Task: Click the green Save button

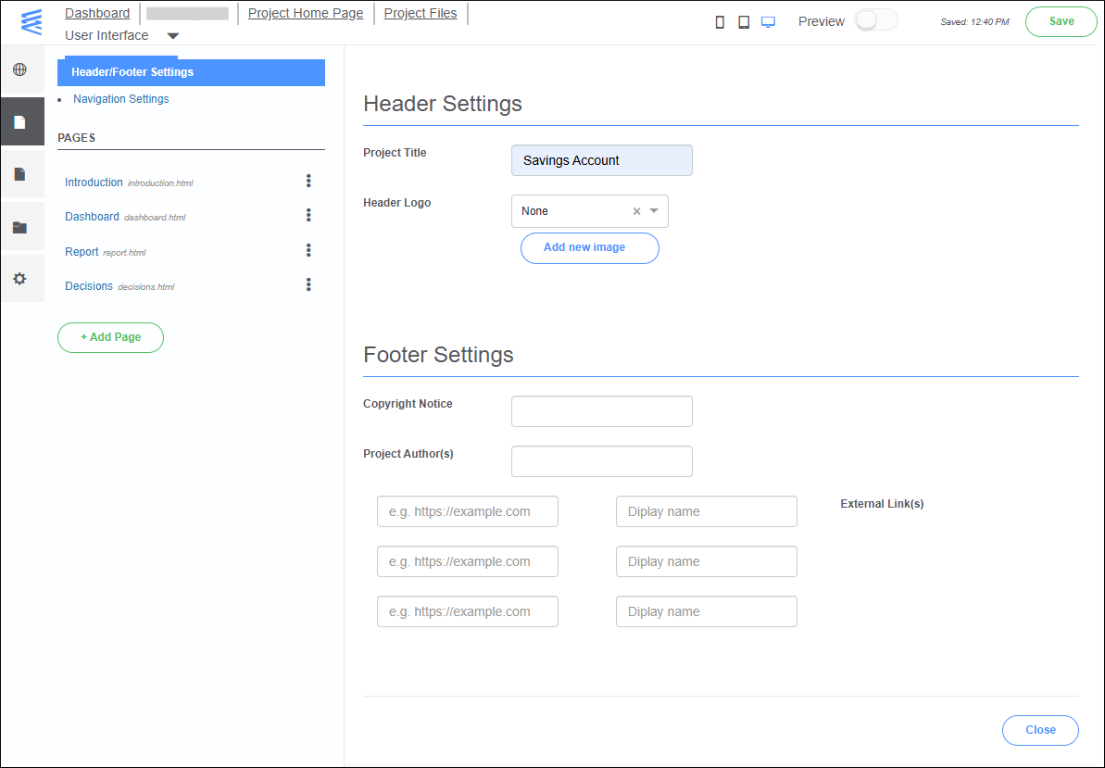Action: click(1061, 21)
